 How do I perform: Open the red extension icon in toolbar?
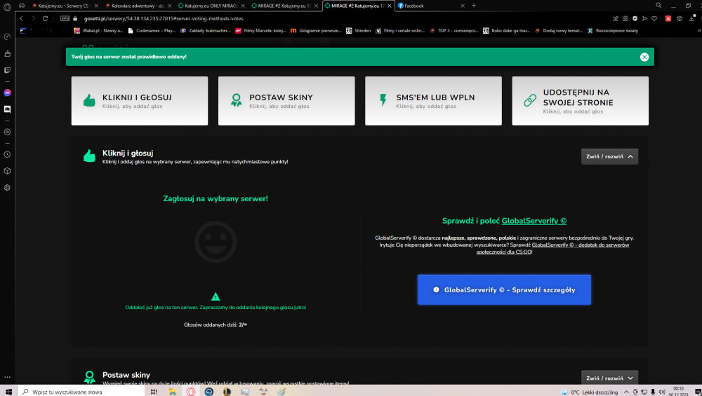pos(668,18)
